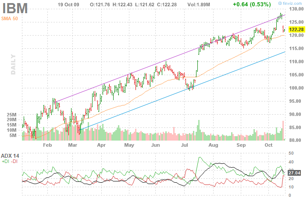Click the DAILY timeframe label

[13, 64]
